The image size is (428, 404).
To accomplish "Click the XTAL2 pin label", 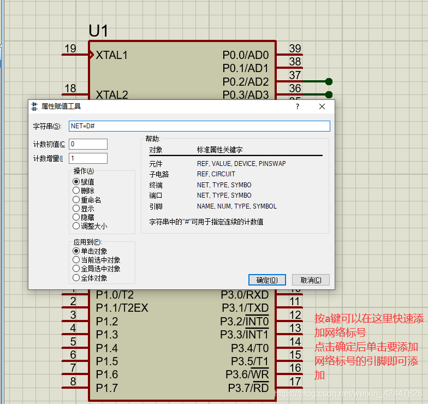I will click(x=112, y=95).
